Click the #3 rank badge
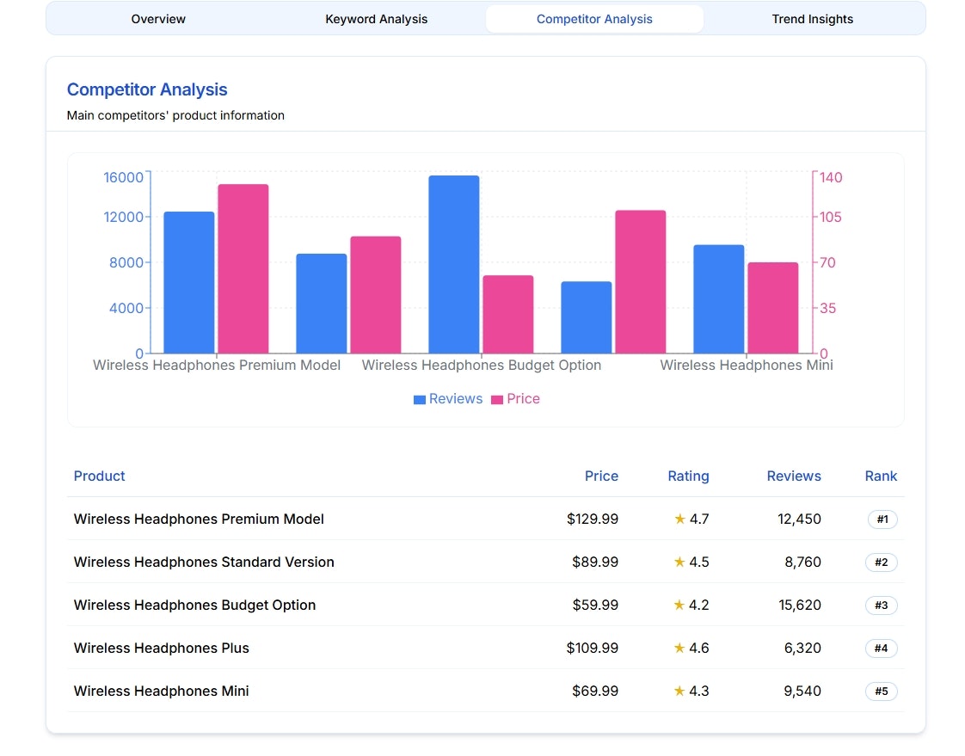Image resolution: width=965 pixels, height=756 pixels. click(x=882, y=605)
